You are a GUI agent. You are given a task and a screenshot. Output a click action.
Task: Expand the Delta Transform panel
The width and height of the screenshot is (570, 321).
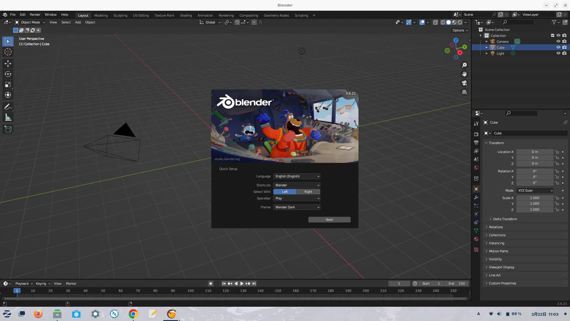(505, 219)
